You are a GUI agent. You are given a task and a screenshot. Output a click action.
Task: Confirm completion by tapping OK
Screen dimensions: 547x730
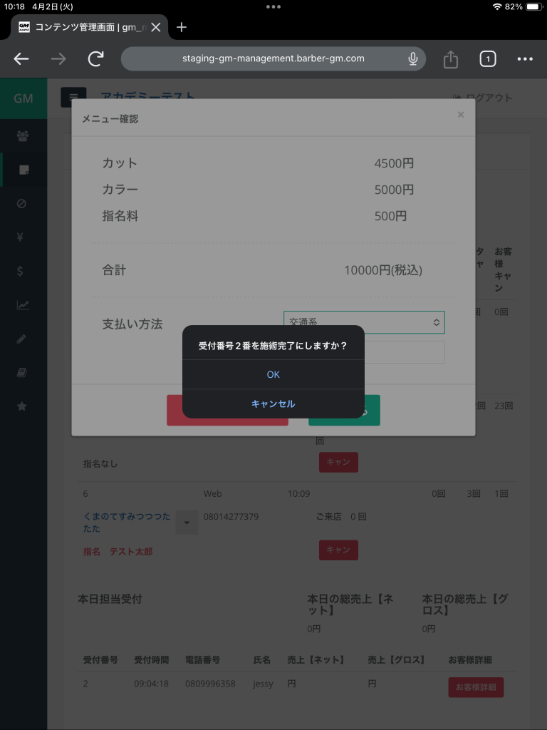pos(273,374)
